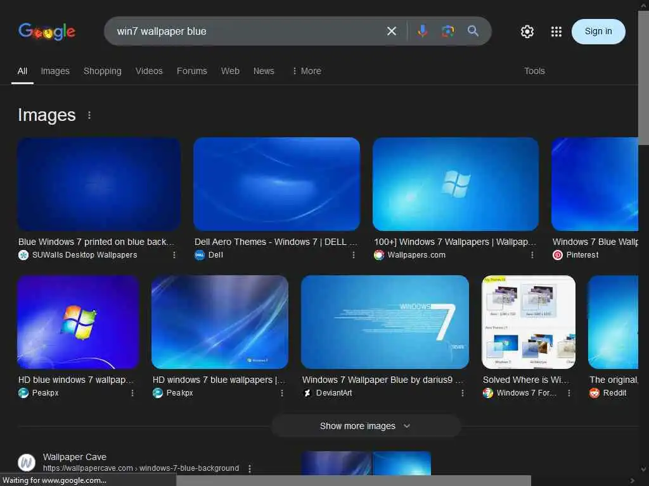Switch to the Web tab

(x=230, y=71)
